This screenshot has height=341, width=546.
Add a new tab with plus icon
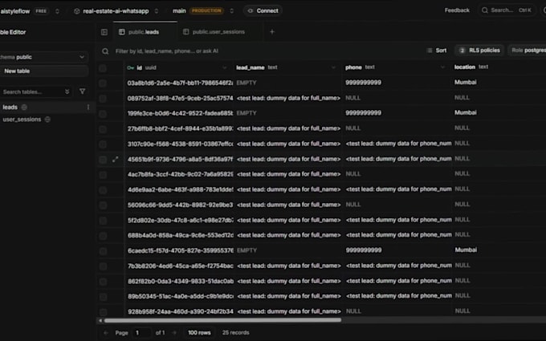click(x=272, y=31)
